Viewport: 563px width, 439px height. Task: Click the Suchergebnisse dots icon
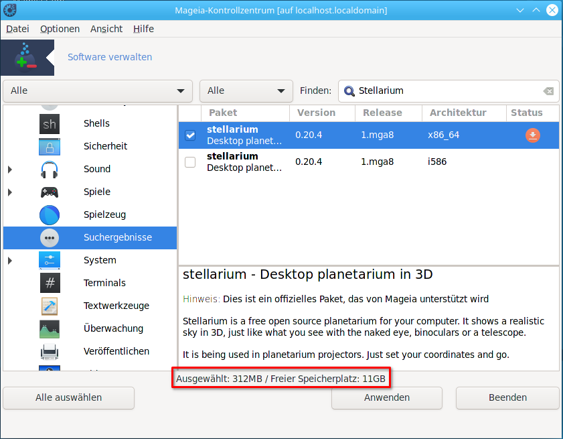(50, 238)
